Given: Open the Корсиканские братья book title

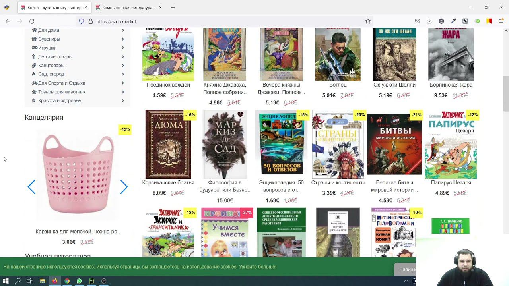Looking at the screenshot, I should (168, 182).
